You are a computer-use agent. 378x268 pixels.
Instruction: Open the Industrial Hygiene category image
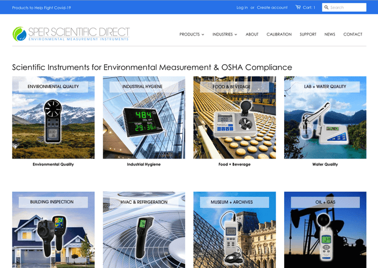click(x=144, y=117)
